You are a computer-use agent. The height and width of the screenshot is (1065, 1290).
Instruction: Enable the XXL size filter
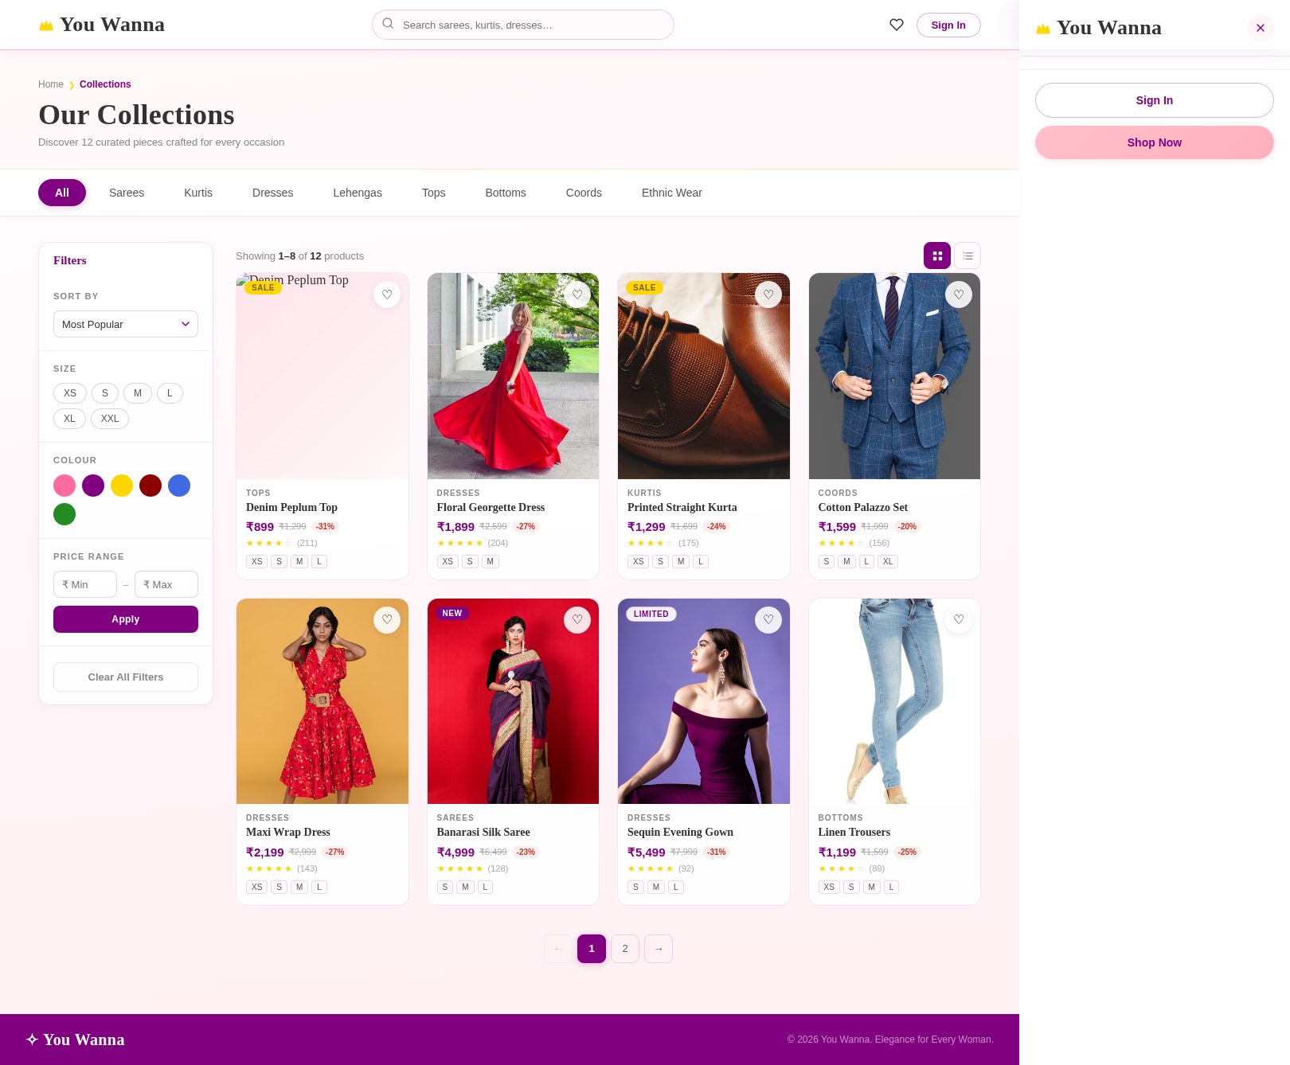click(x=109, y=418)
